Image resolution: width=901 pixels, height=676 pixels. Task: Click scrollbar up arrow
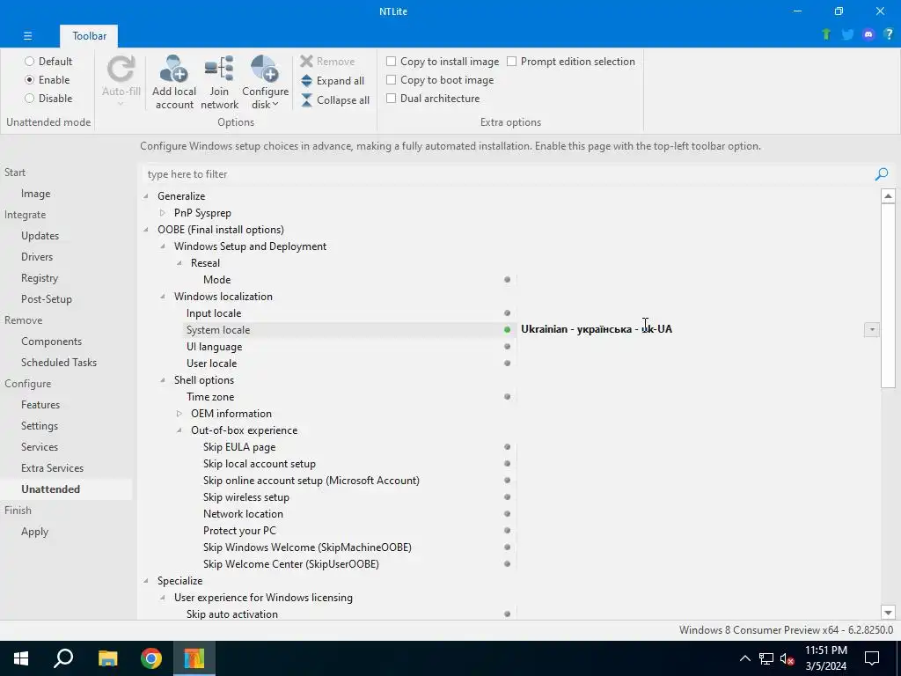pos(888,196)
